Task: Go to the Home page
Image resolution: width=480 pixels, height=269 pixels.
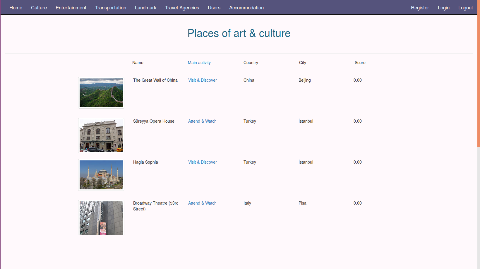Action: click(16, 8)
